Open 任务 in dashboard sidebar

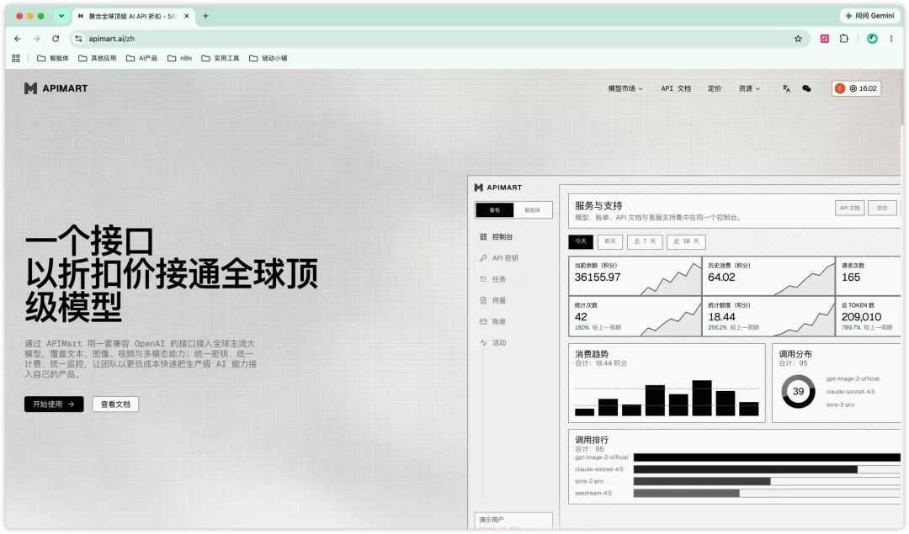(492, 279)
